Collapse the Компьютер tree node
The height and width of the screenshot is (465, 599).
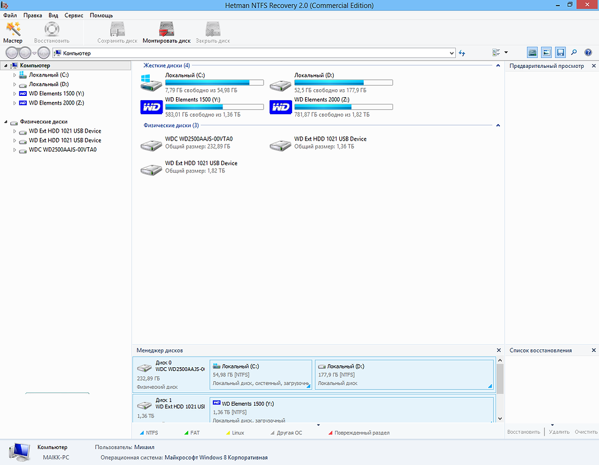(x=6, y=65)
